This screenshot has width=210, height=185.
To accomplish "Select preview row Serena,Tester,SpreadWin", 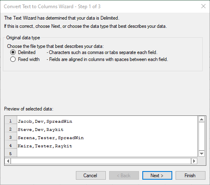I will 50,138.
